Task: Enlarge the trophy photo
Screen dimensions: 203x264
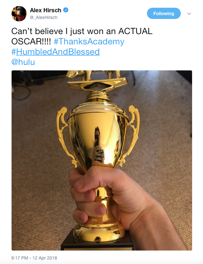Action: click(x=102, y=160)
